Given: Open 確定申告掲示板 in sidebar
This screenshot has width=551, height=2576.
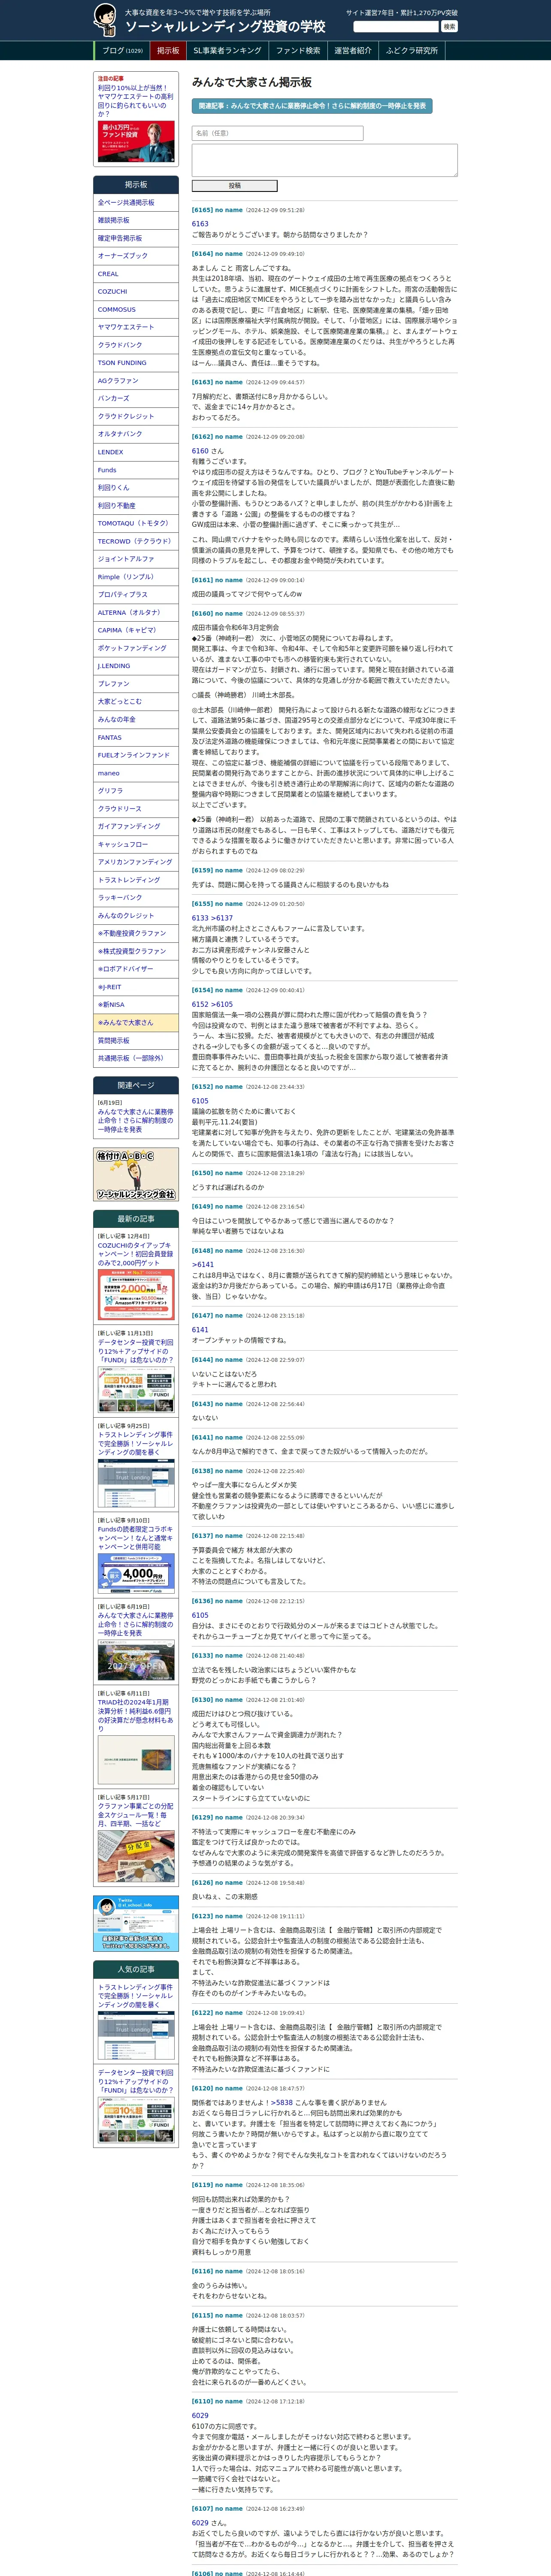Looking at the screenshot, I should [136, 238].
